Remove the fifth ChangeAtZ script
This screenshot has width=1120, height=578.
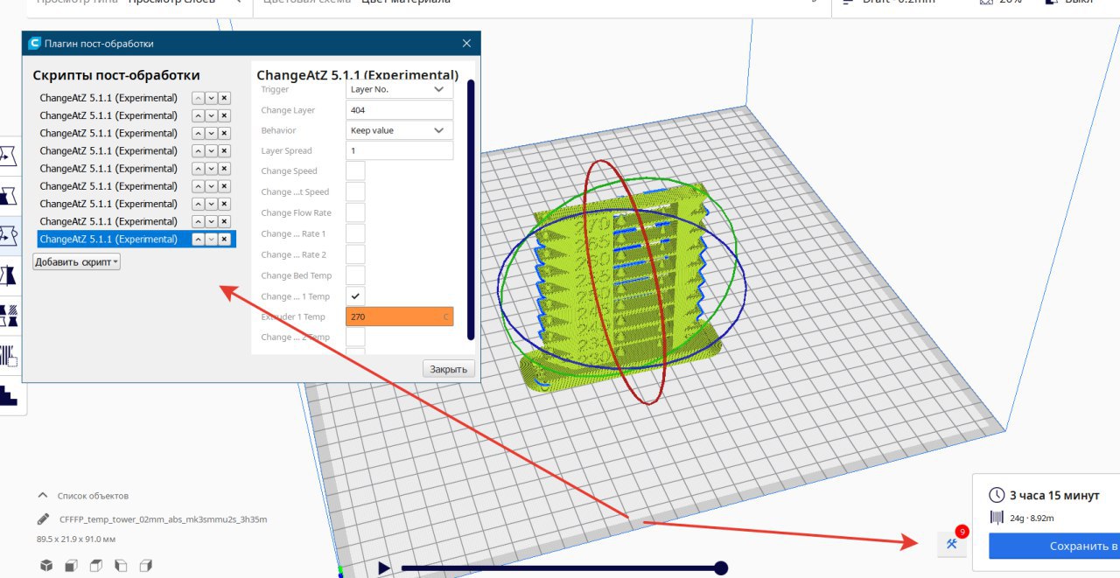click(x=225, y=169)
